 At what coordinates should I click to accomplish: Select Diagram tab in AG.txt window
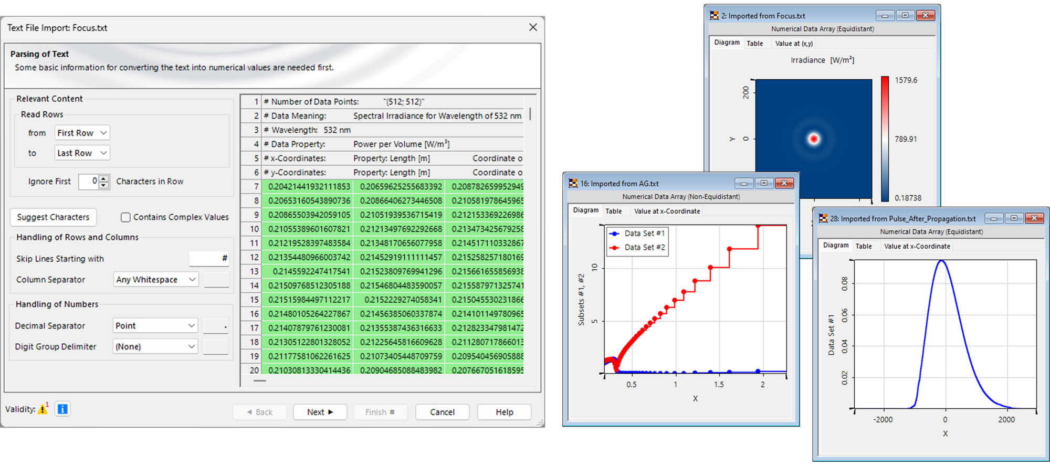(585, 210)
